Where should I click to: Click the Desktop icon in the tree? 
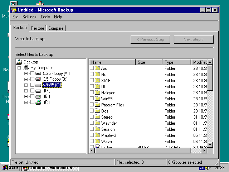[x=19, y=62]
